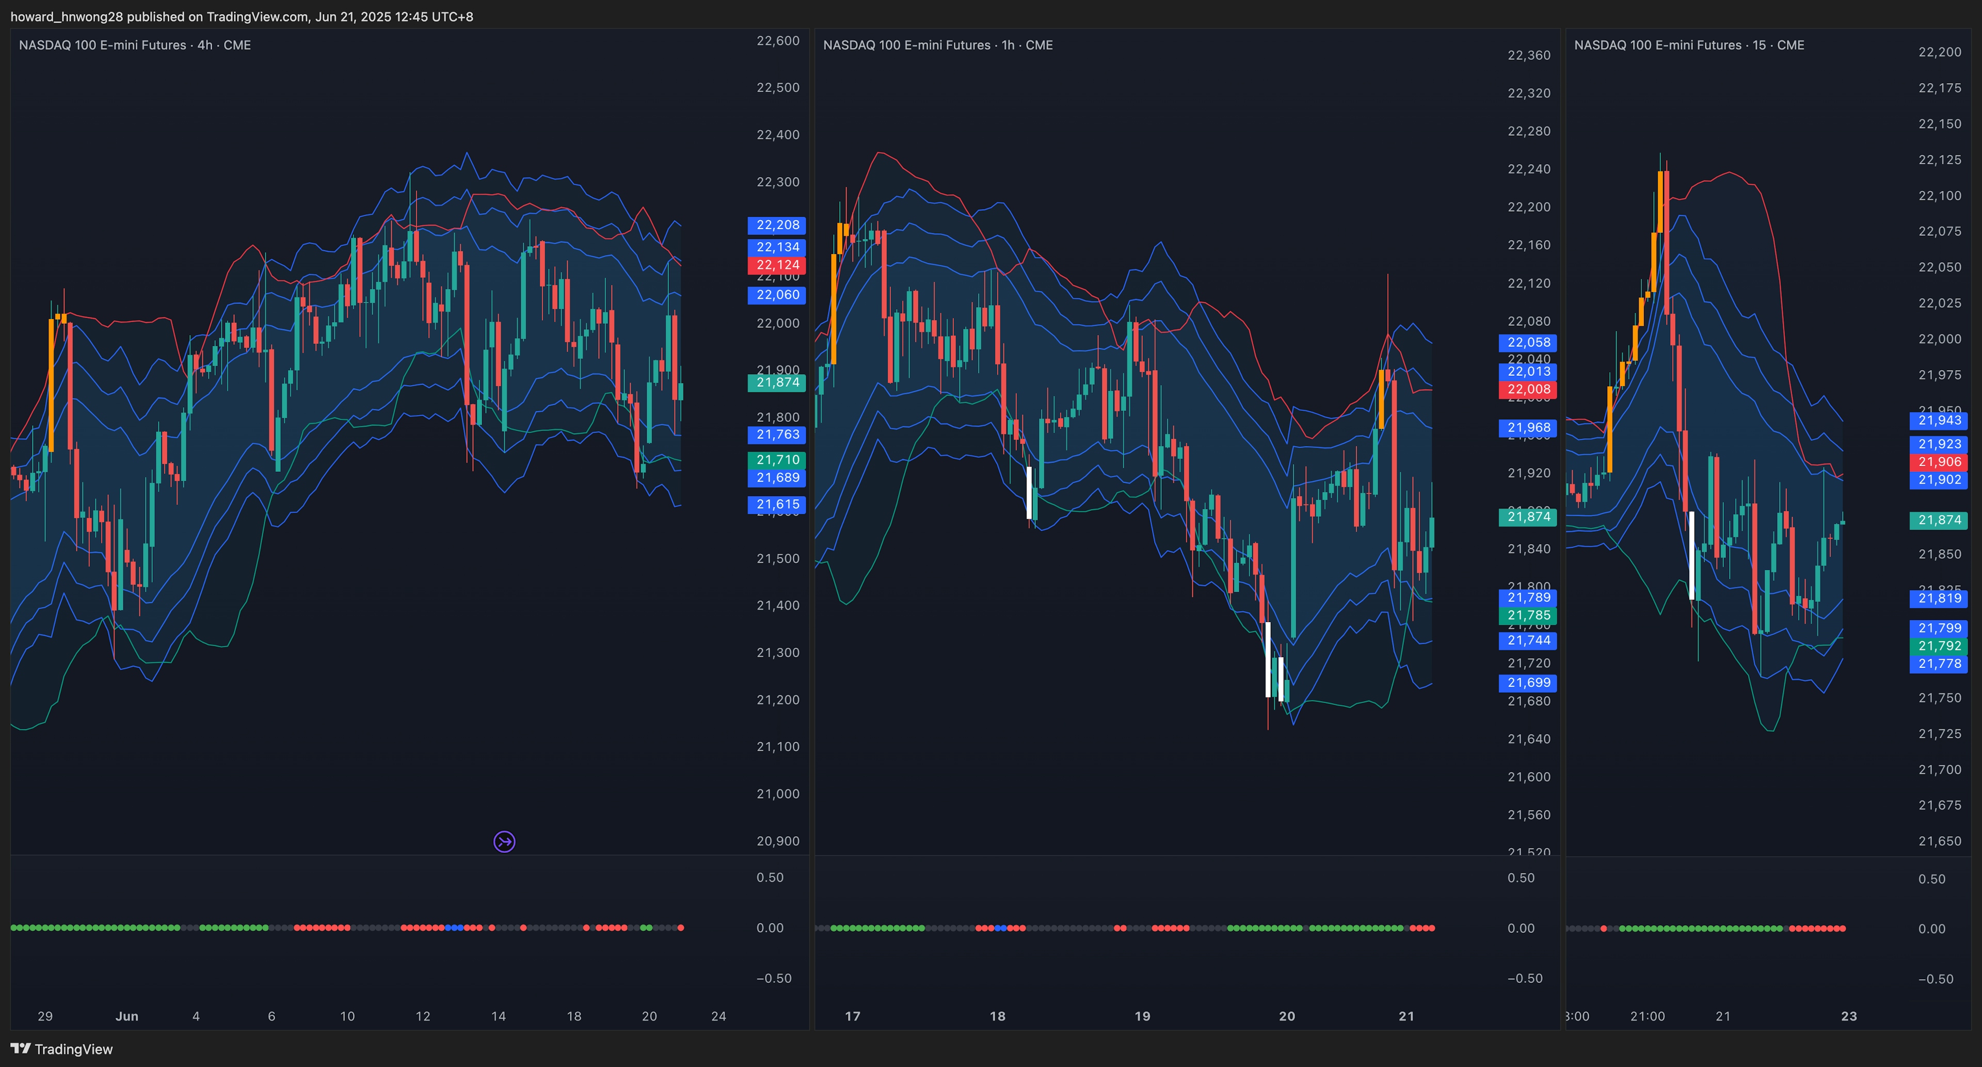The image size is (1982, 1067).
Task: Click the purple circular arrow icon on 4h chart
Action: tap(504, 841)
